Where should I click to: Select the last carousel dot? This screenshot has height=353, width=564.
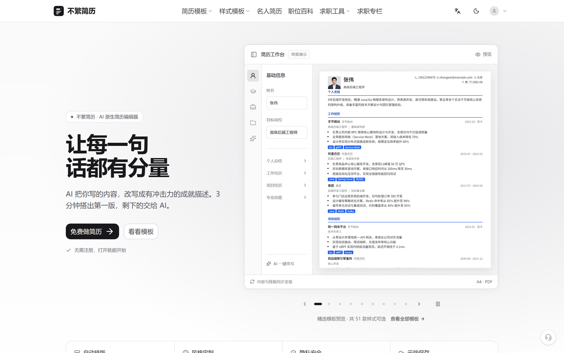406,304
